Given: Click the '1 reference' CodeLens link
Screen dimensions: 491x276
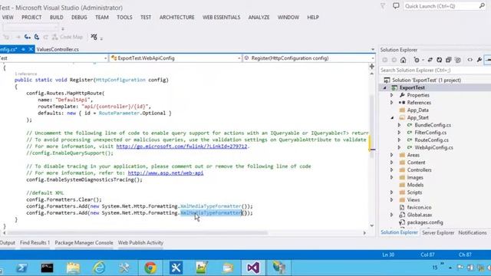Looking at the screenshot, I should (x=25, y=74).
